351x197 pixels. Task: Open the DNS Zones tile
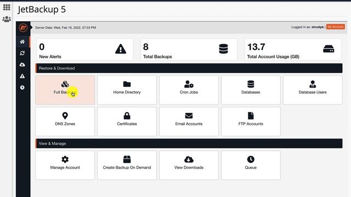point(65,121)
